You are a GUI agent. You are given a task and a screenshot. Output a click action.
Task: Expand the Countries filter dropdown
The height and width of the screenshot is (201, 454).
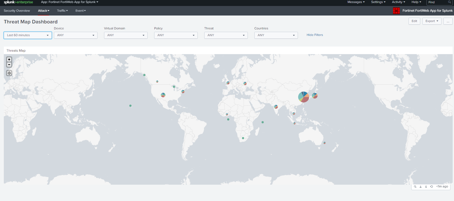276,35
